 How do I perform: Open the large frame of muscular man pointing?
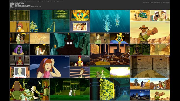coord(150,33)
